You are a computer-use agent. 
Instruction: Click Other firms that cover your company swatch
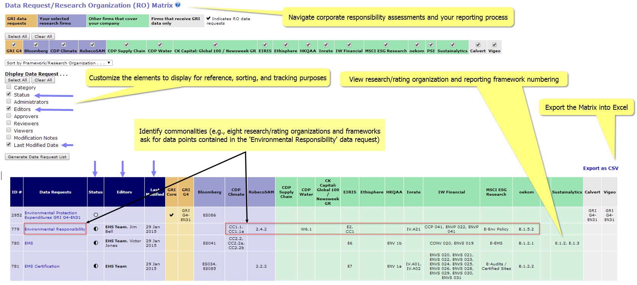click(118, 21)
